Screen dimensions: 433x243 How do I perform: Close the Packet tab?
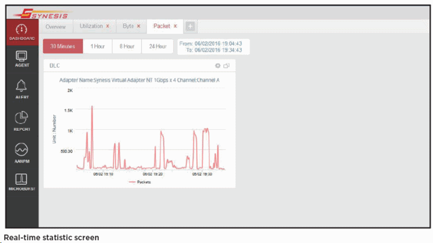coord(175,26)
